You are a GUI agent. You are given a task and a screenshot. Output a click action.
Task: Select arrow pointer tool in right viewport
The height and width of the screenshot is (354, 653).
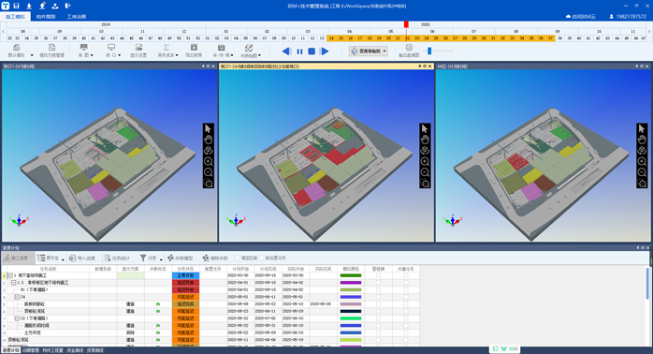pos(642,129)
